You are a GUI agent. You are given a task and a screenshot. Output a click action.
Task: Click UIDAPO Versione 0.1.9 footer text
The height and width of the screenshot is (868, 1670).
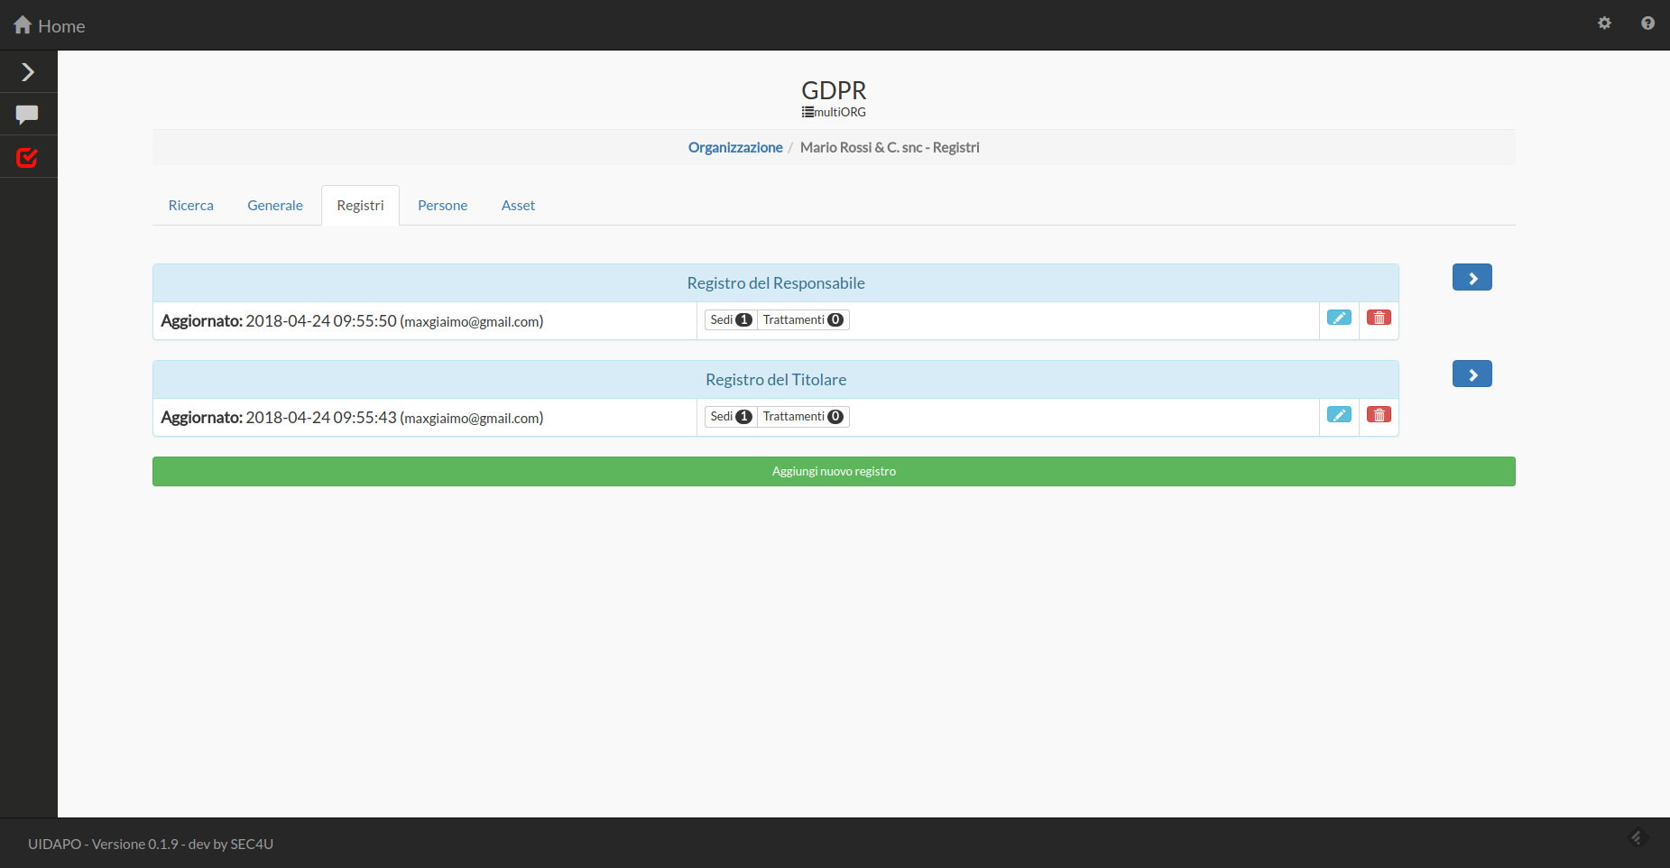[151, 844]
